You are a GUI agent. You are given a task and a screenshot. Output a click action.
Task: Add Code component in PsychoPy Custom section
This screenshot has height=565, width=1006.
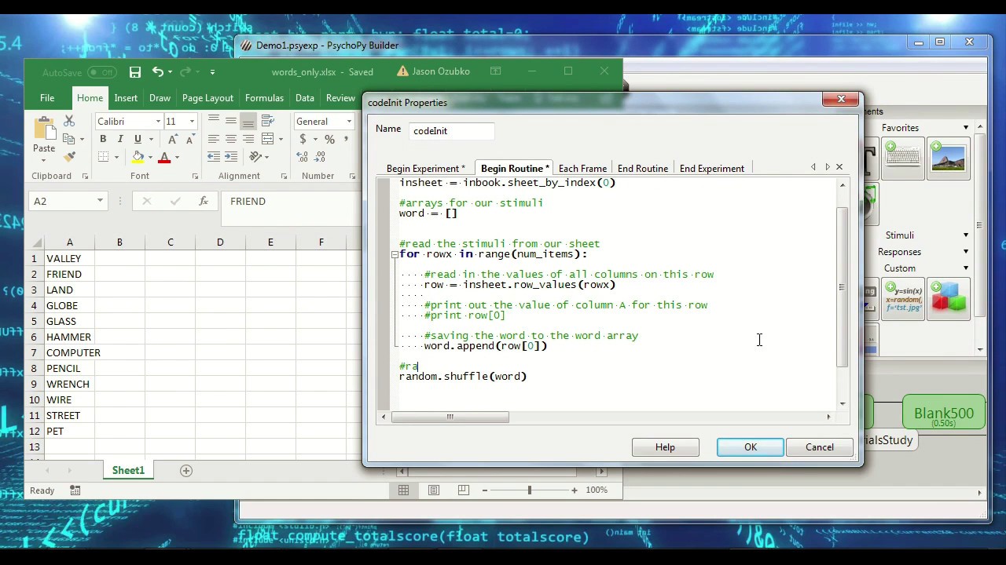click(902, 299)
